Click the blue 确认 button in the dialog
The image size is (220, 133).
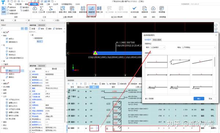[199, 99]
